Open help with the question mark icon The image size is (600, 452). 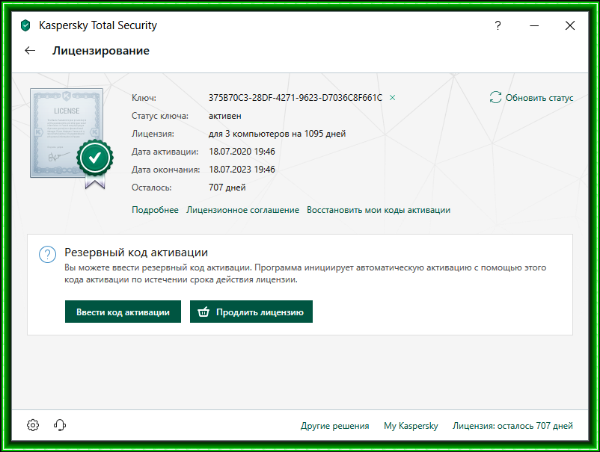click(x=498, y=25)
